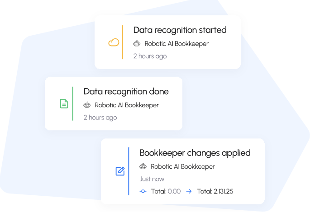Click the orange cloud icon

[x=114, y=43]
